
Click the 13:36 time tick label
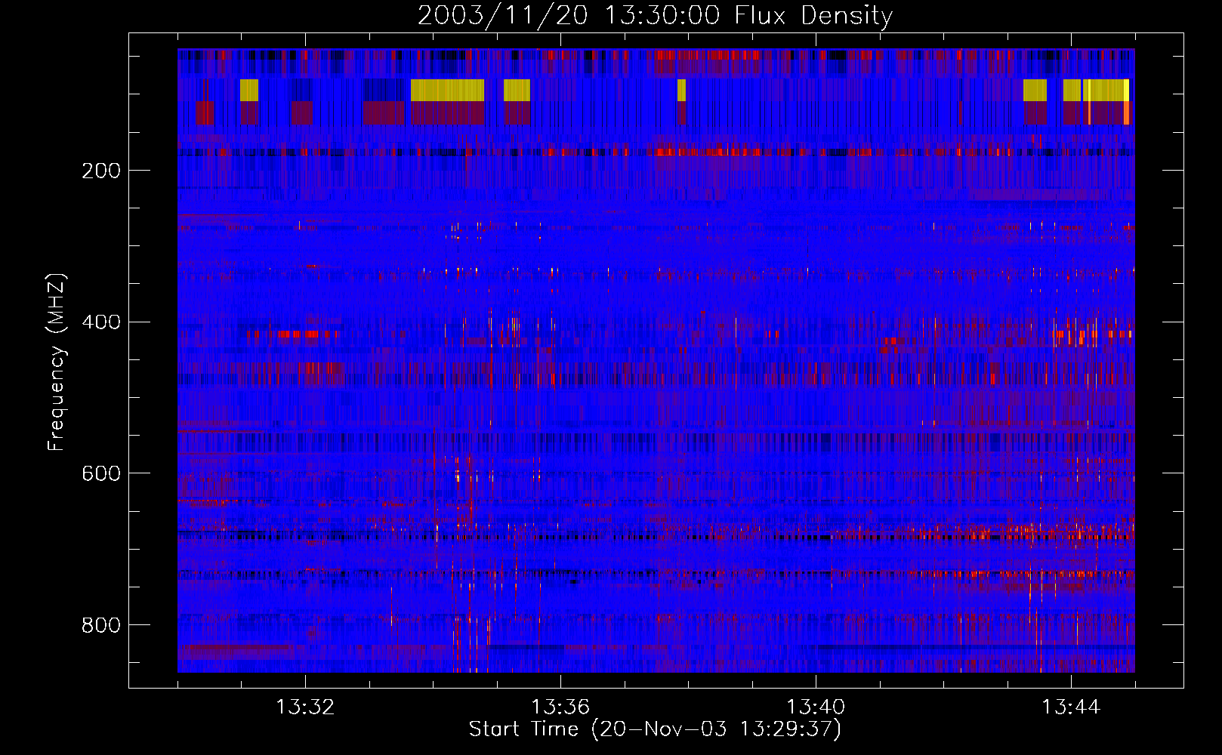[560, 707]
